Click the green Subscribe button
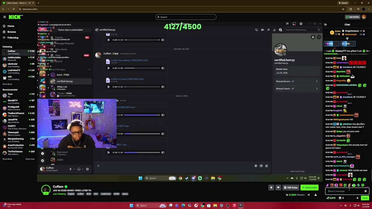372x209 pixels. (x=309, y=188)
